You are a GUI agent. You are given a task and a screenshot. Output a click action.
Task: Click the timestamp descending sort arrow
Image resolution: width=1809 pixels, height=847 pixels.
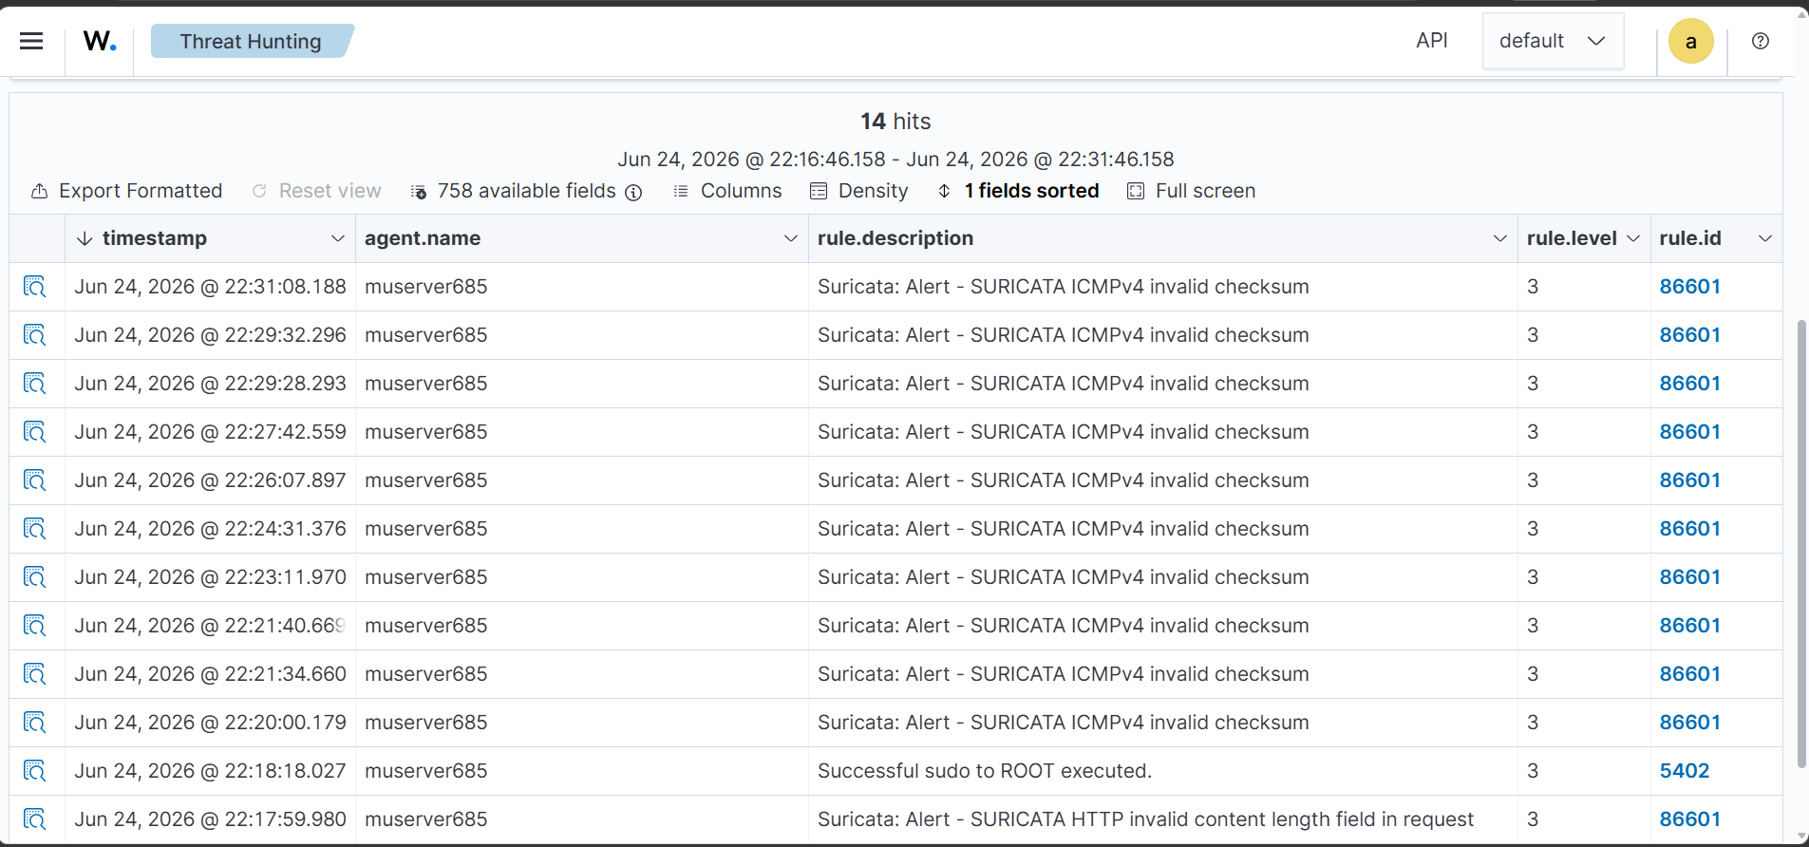[85, 238]
